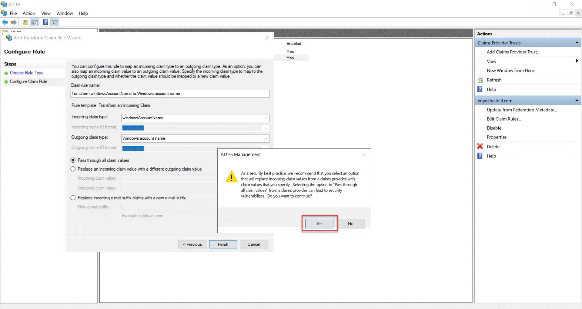Select Pass through all claim values

(73, 160)
